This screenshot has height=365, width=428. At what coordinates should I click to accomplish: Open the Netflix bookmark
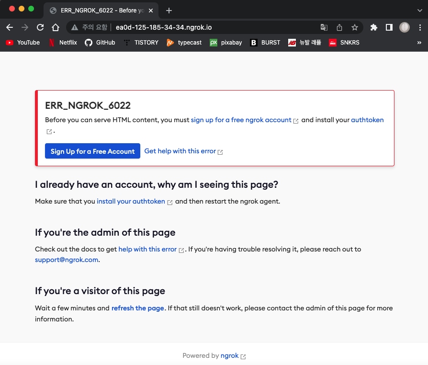[x=63, y=43]
